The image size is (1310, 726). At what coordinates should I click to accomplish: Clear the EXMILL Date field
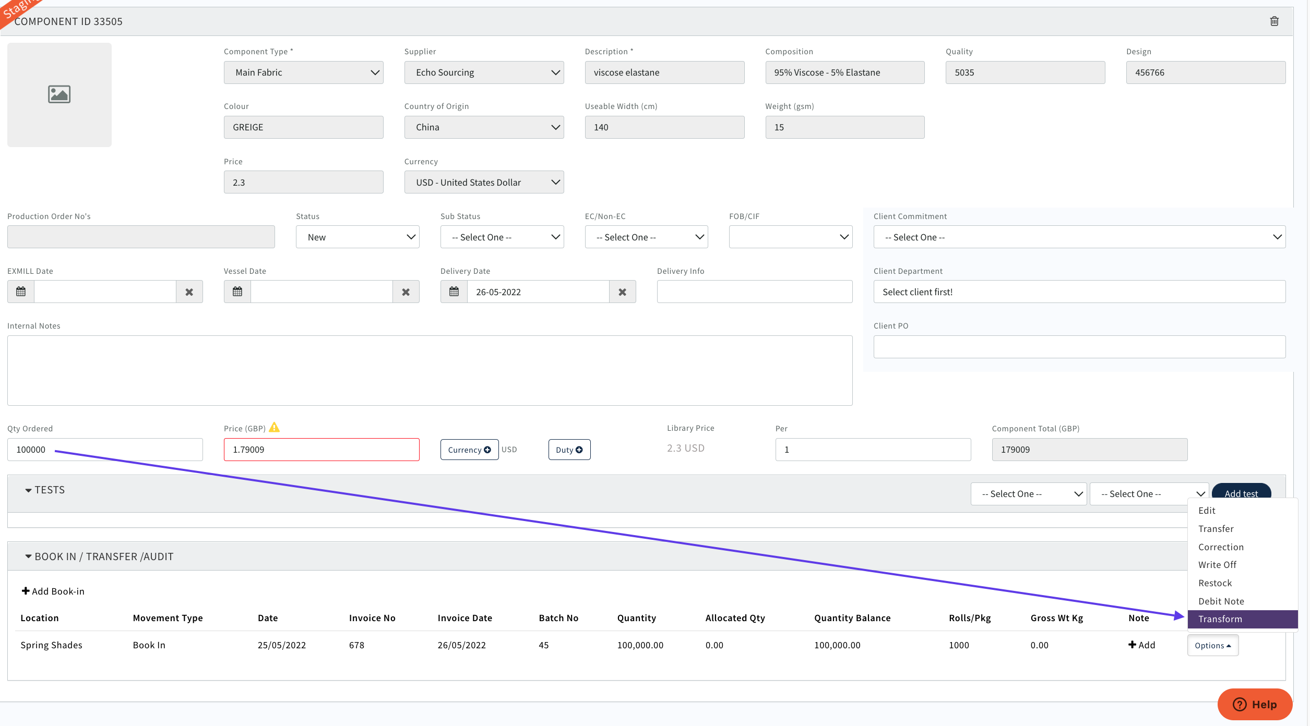tap(189, 292)
